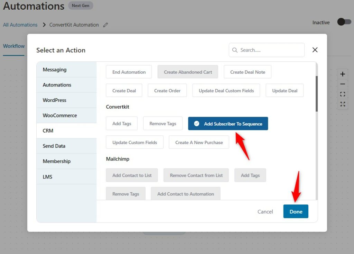The width and height of the screenshot is (354, 254).
Task: Zoom out of the canvas with the minus icon
Action: click(x=343, y=84)
